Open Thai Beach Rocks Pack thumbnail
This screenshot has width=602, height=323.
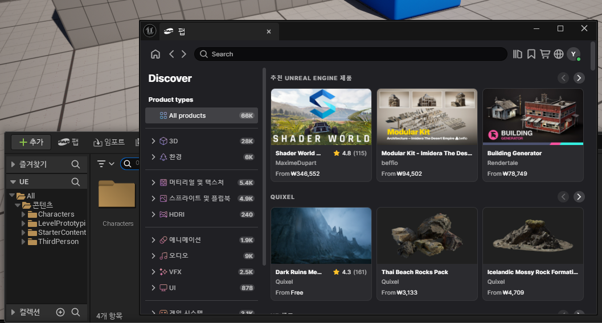point(427,235)
